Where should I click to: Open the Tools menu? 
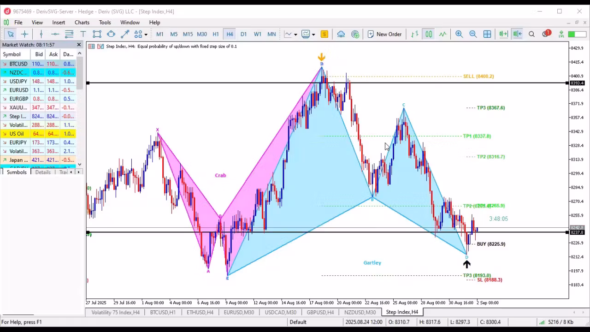pyautogui.click(x=105, y=22)
